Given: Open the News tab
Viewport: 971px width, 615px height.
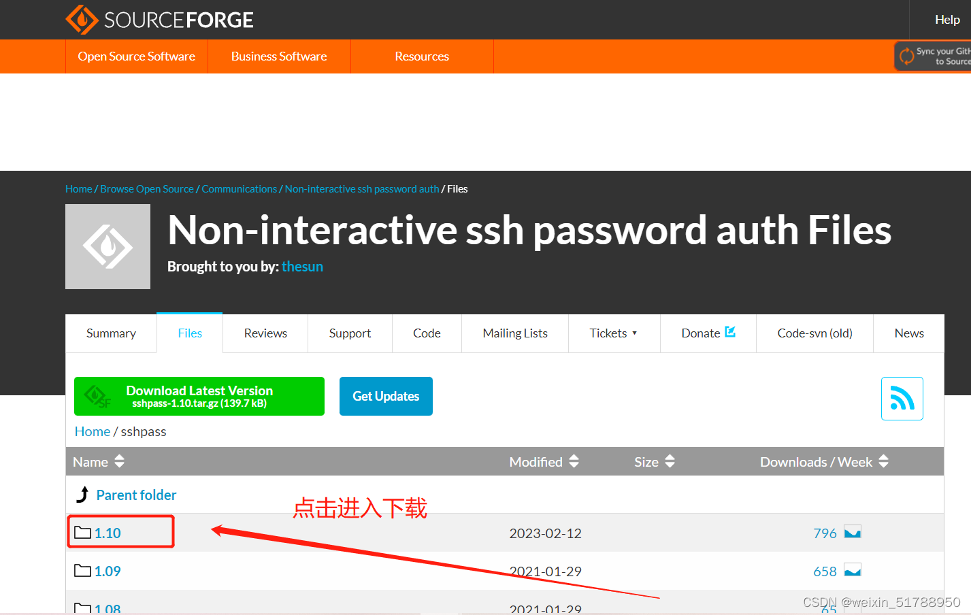Looking at the screenshot, I should tap(909, 333).
